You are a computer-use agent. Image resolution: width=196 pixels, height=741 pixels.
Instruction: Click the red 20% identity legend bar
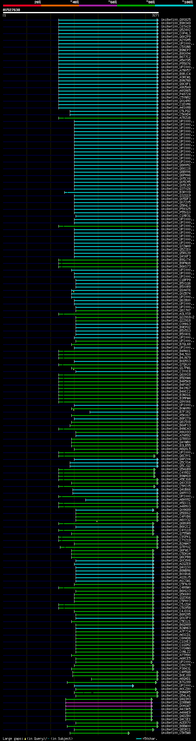(x=22, y=6)
